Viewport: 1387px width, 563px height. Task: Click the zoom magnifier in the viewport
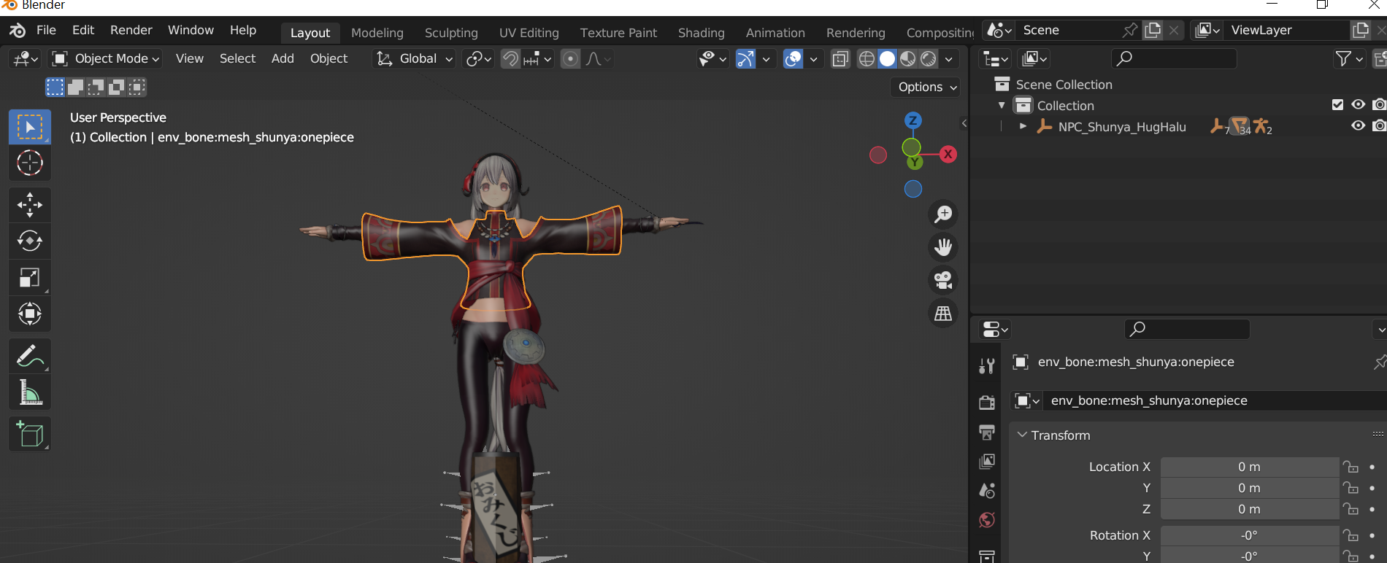943,214
